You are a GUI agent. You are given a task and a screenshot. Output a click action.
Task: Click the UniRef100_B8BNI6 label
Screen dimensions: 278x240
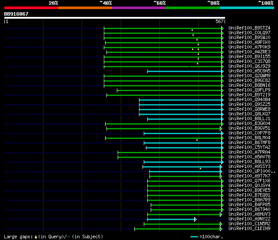coord(249,85)
